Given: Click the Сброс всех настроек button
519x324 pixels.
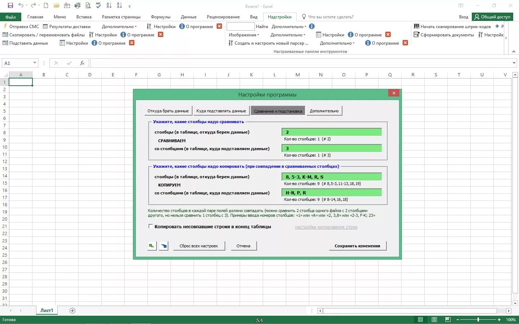Looking at the screenshot, I should pyautogui.click(x=199, y=246).
